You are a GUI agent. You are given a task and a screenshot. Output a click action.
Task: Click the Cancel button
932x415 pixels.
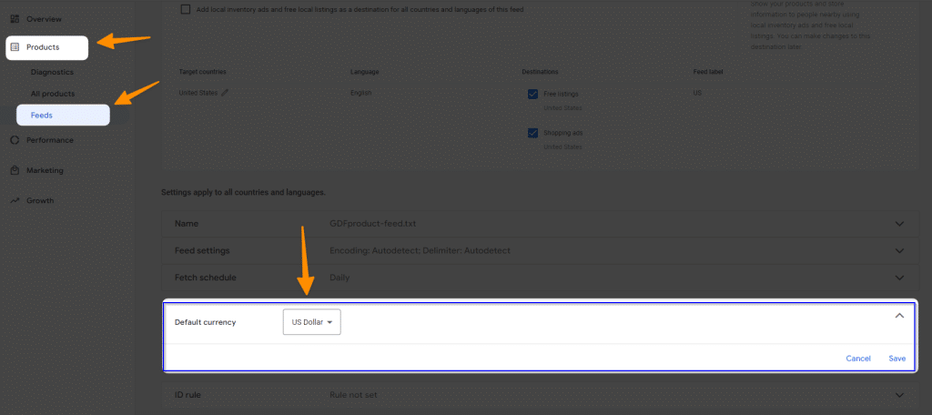pos(858,359)
